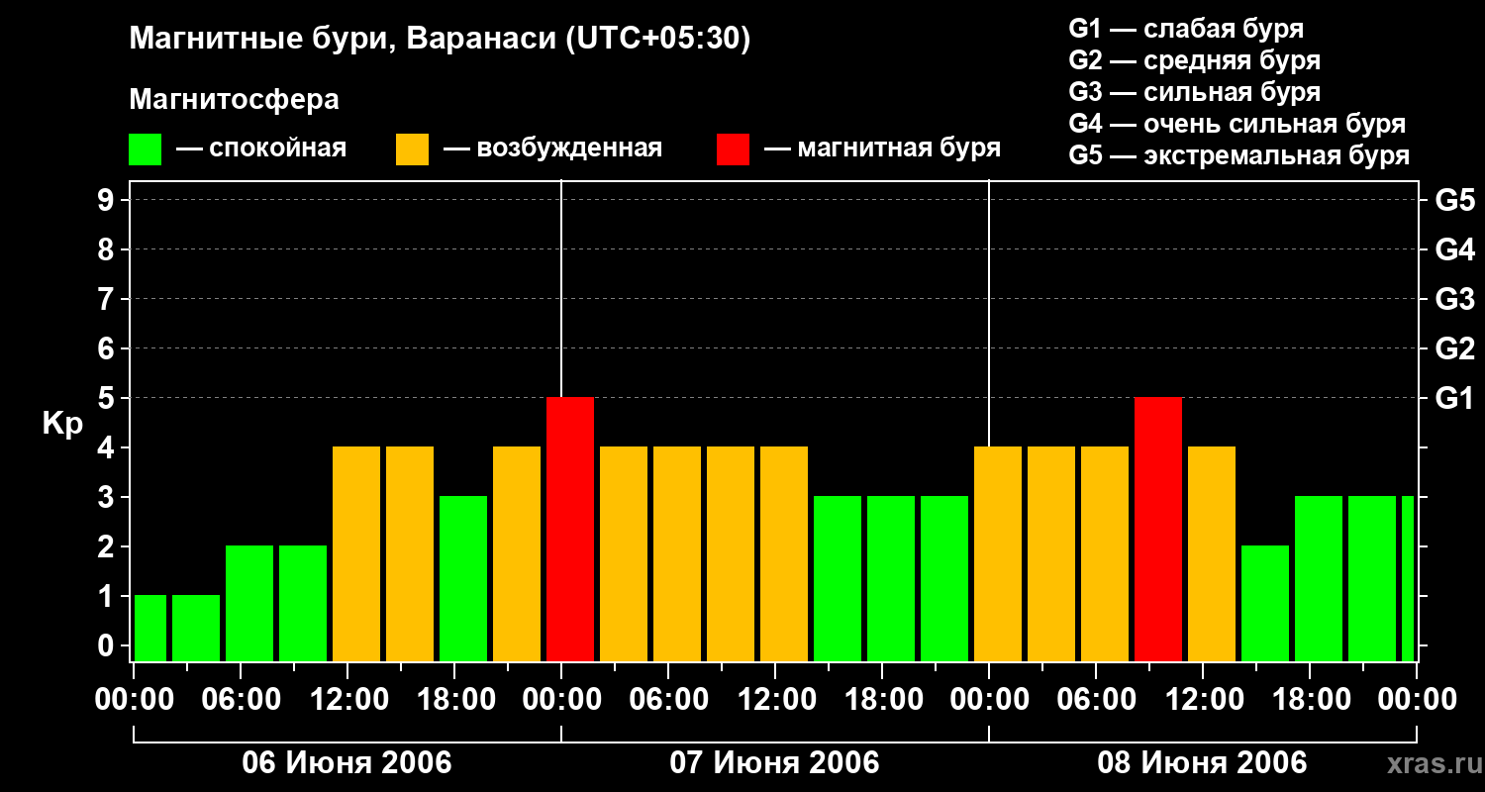Click the green 'спокойная' legend swatch
1485x792 pixels.
coord(145,149)
